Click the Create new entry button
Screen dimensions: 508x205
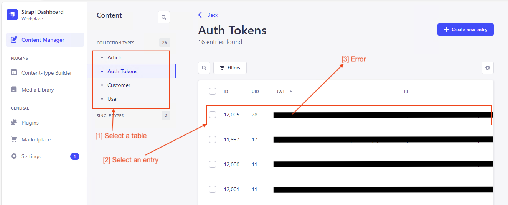[465, 30]
